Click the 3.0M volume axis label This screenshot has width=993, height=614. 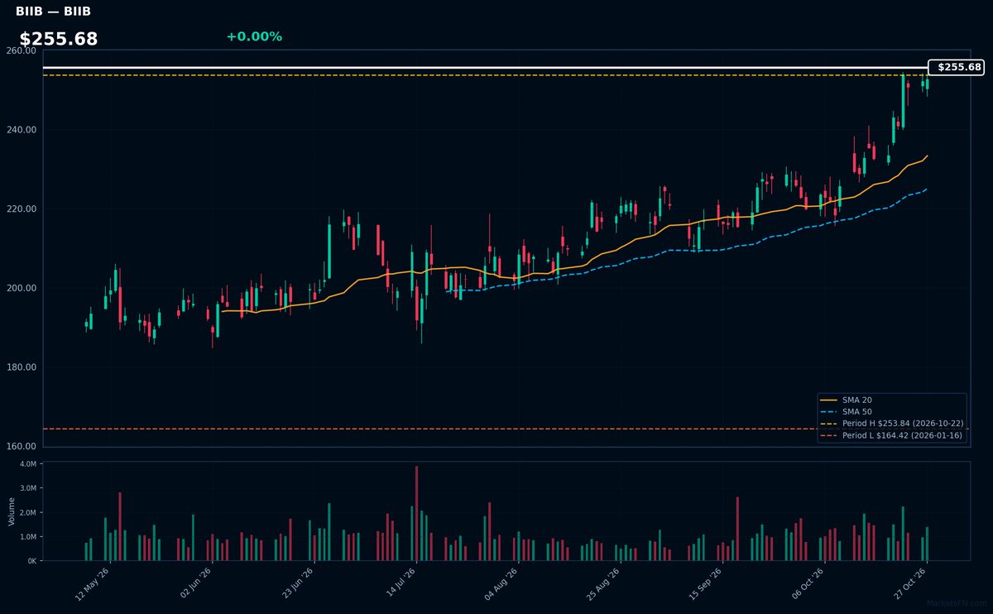[x=28, y=488]
